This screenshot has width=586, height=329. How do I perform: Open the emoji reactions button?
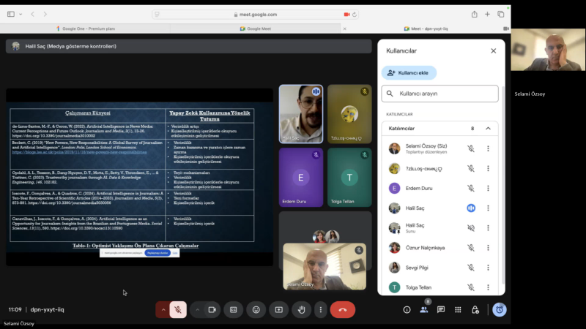[x=256, y=309]
